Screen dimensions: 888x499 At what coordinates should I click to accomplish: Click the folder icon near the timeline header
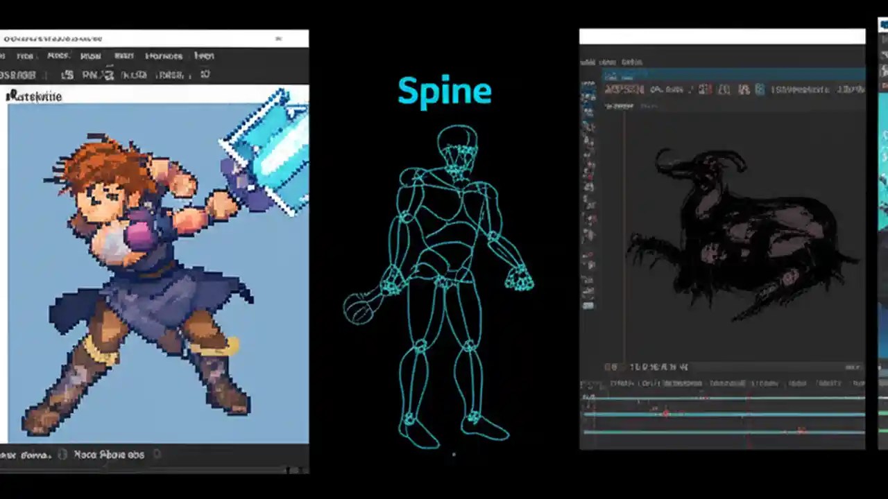click(x=613, y=367)
